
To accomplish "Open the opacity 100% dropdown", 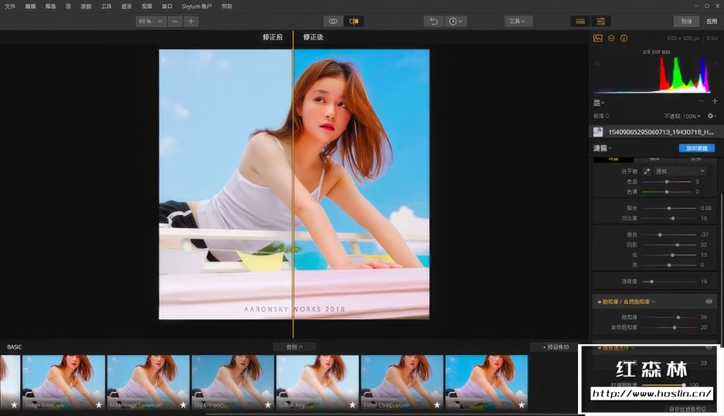I will (682, 117).
